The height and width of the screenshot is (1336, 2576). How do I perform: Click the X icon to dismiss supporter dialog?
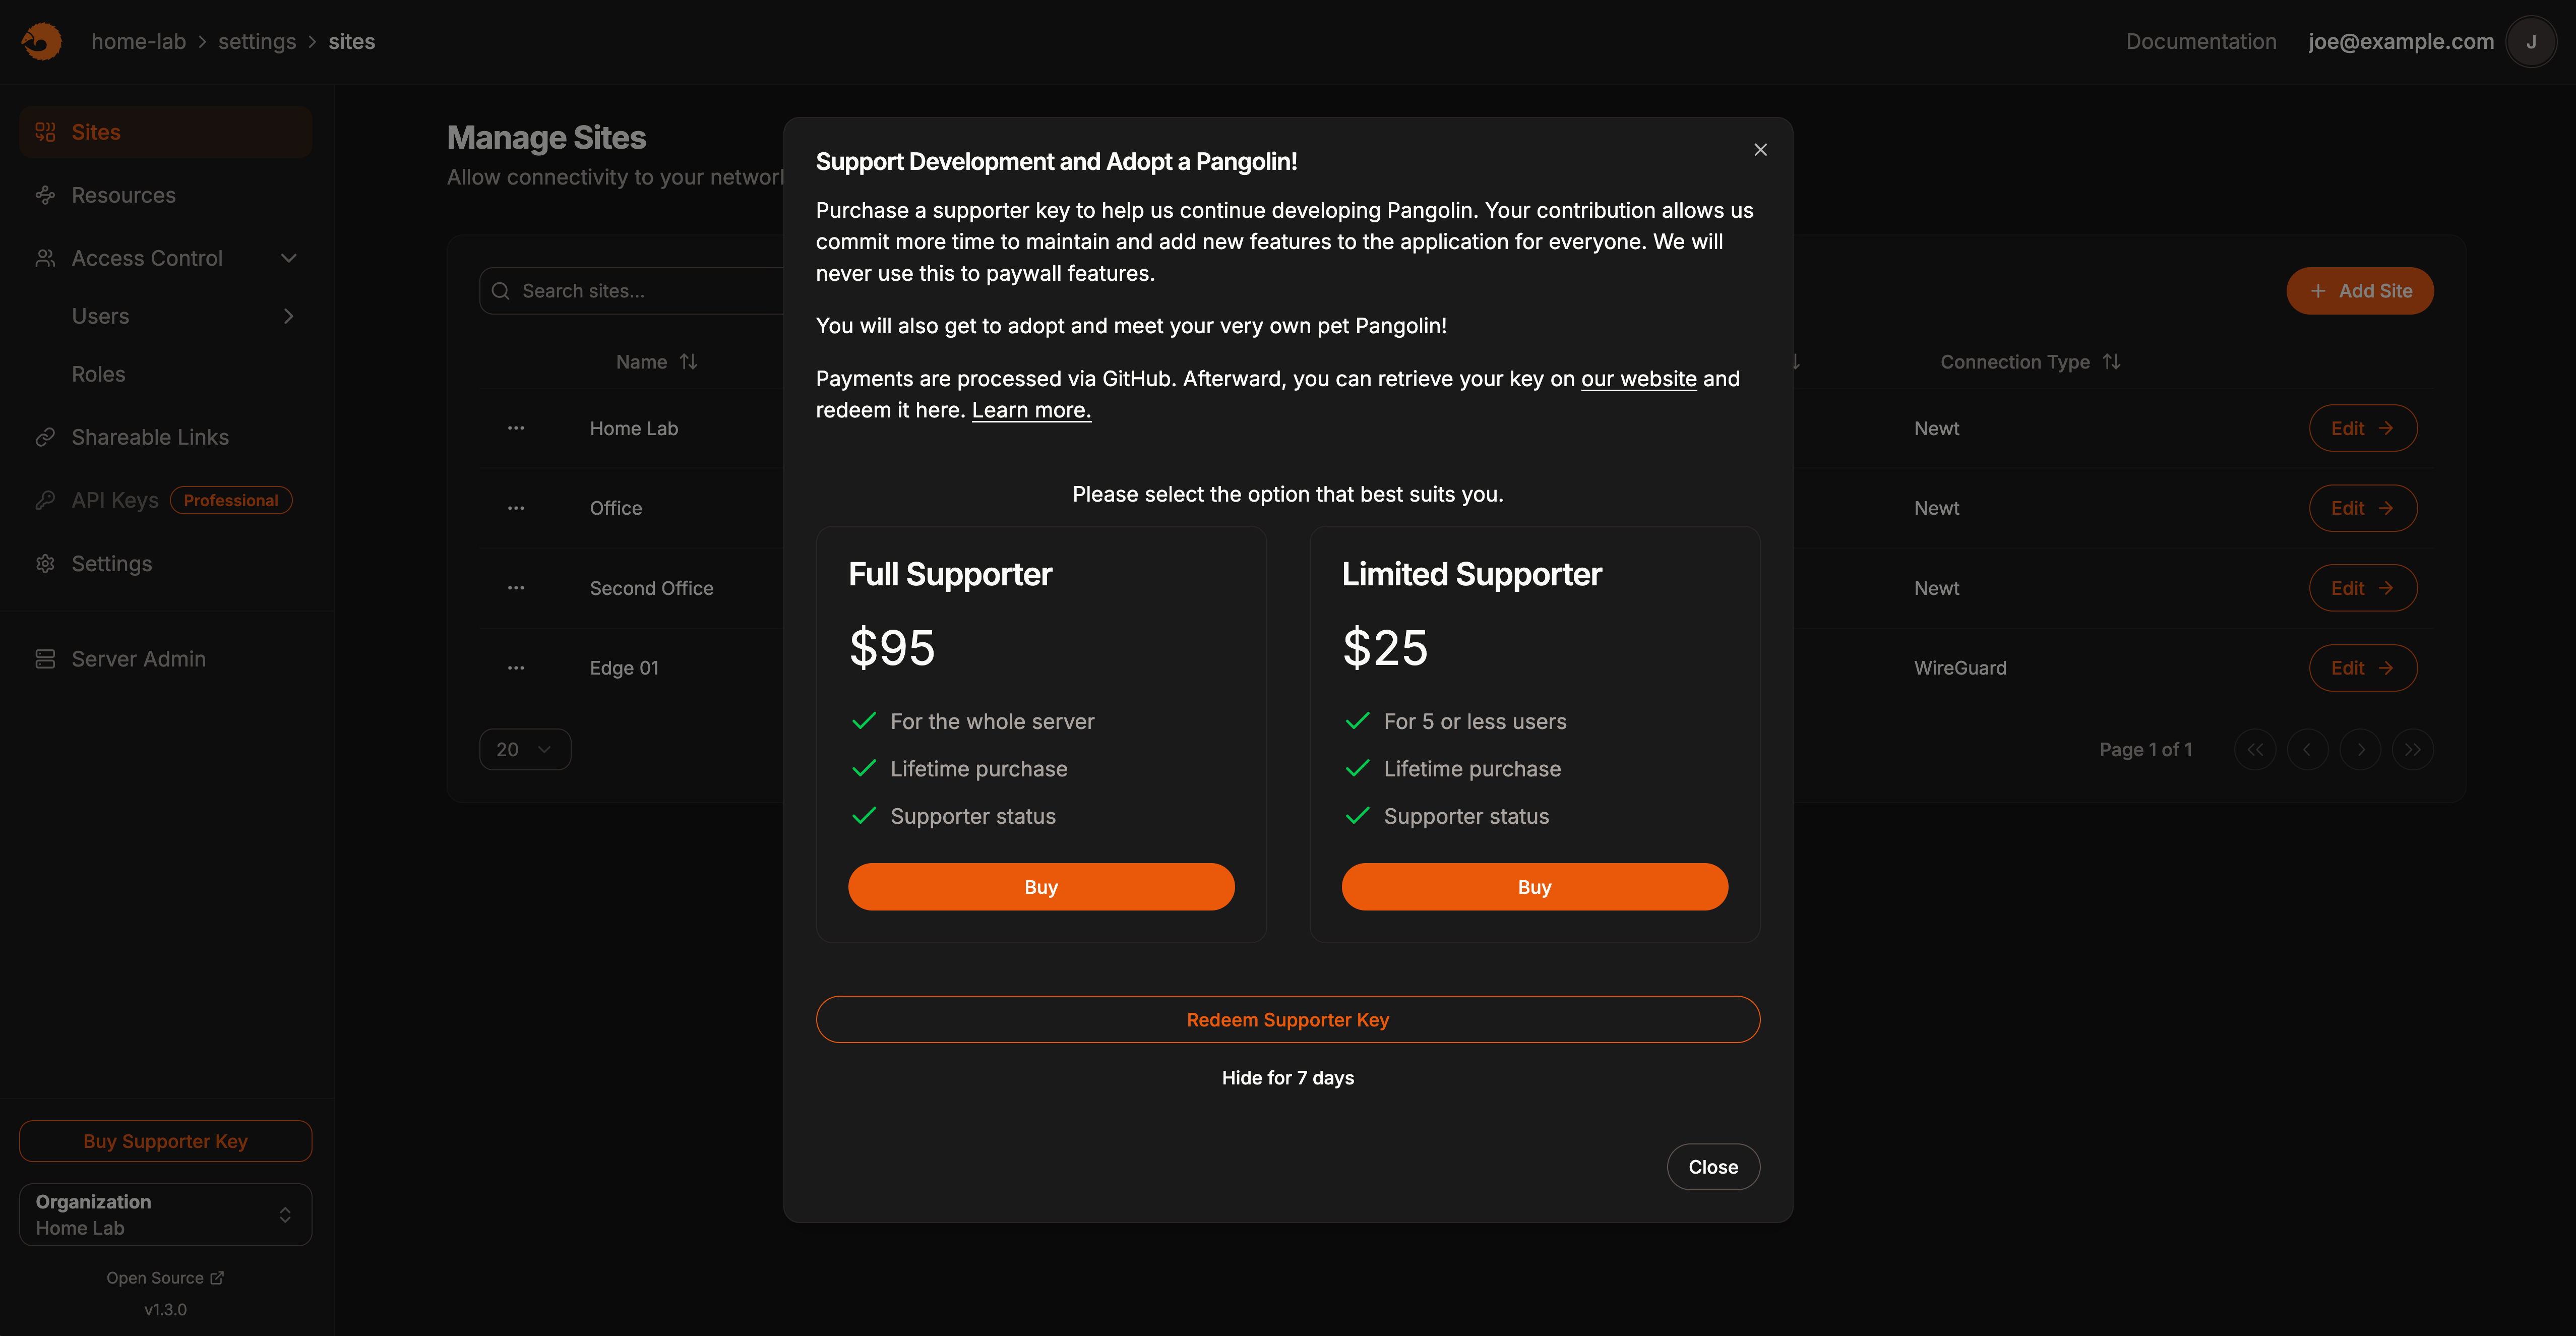[x=1760, y=150]
